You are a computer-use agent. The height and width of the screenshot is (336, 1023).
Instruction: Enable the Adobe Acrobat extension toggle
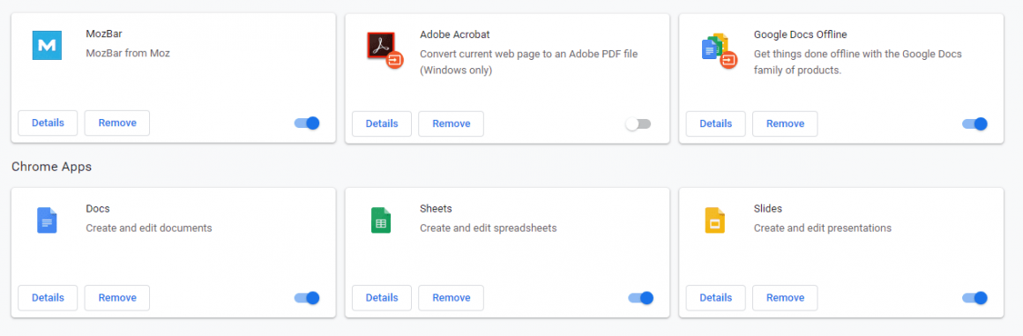click(x=638, y=123)
